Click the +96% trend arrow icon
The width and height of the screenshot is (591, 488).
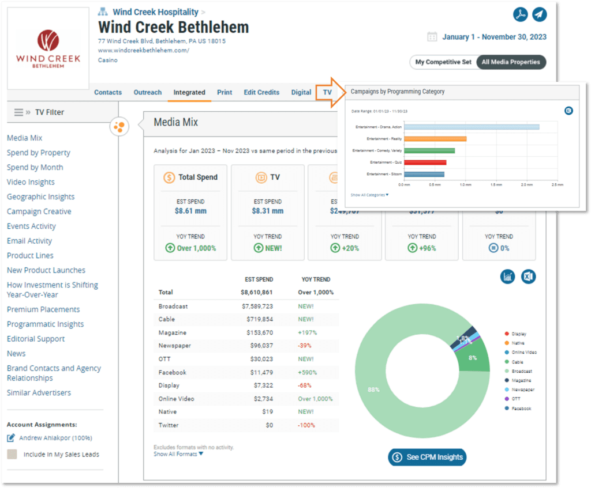click(x=412, y=248)
